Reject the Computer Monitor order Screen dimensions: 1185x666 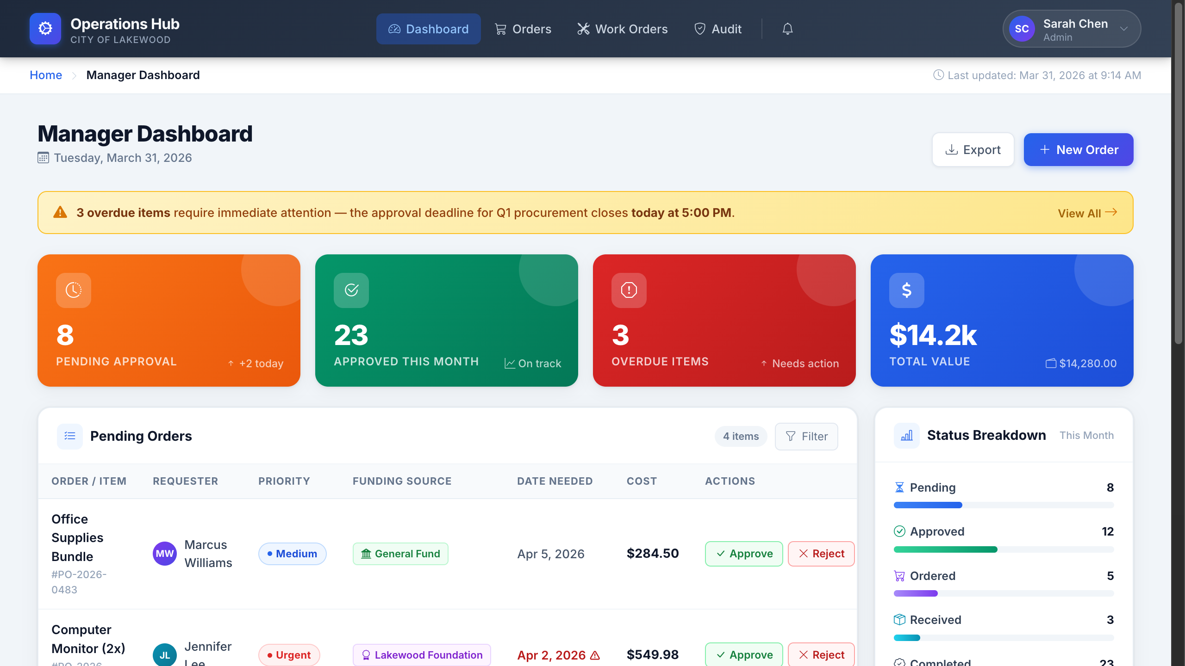[820, 654]
